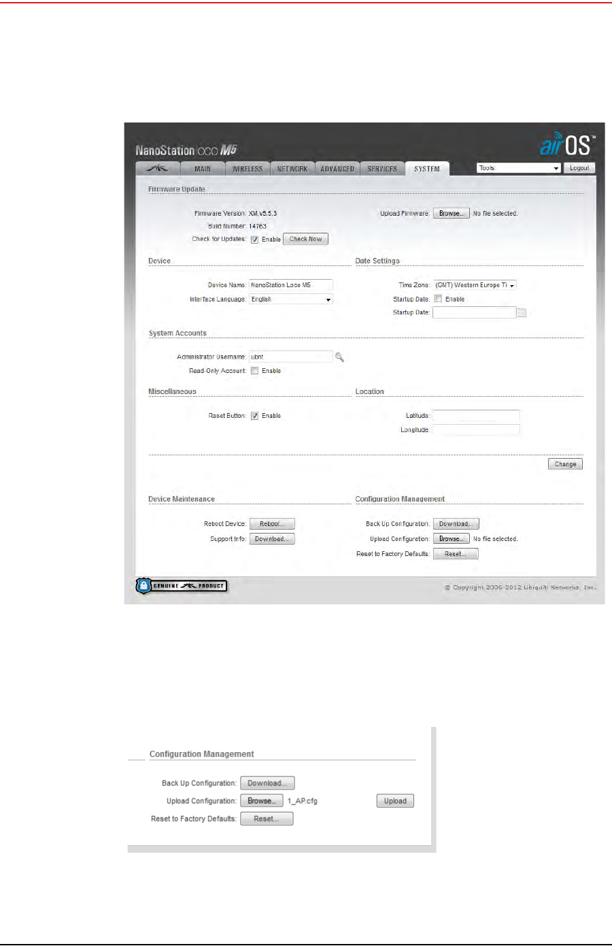Open the NETWORK tab
612x946 pixels.
[x=292, y=169]
